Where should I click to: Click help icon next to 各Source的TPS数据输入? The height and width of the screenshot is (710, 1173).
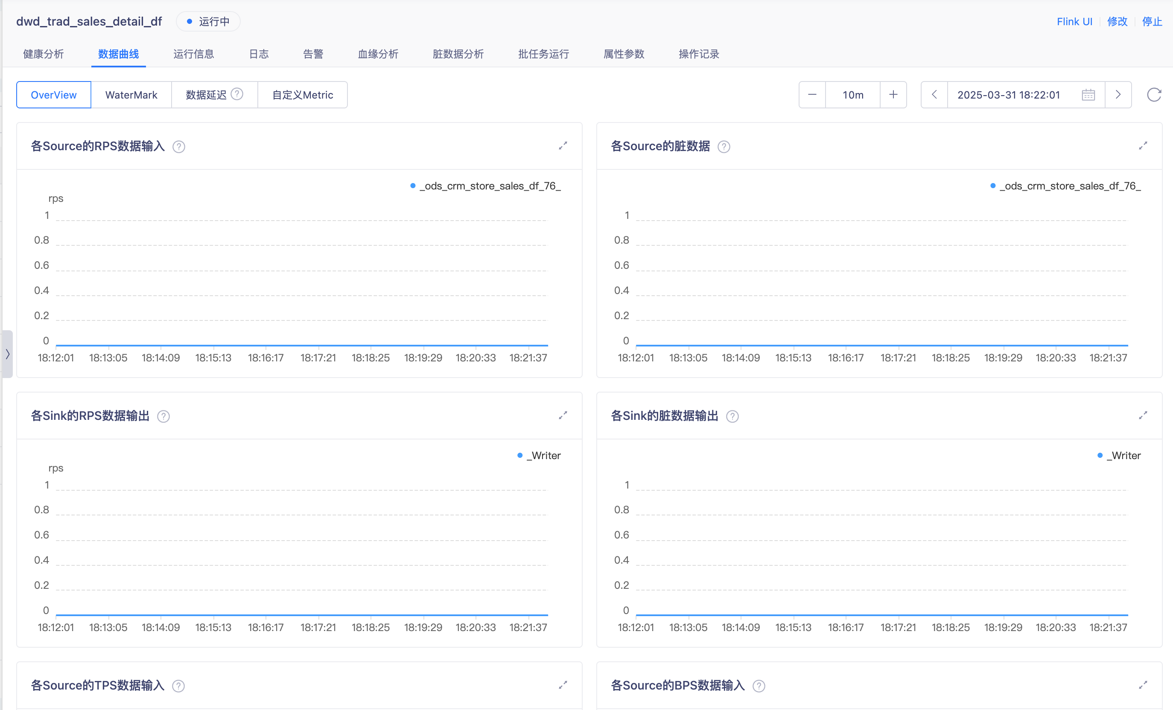click(x=178, y=686)
